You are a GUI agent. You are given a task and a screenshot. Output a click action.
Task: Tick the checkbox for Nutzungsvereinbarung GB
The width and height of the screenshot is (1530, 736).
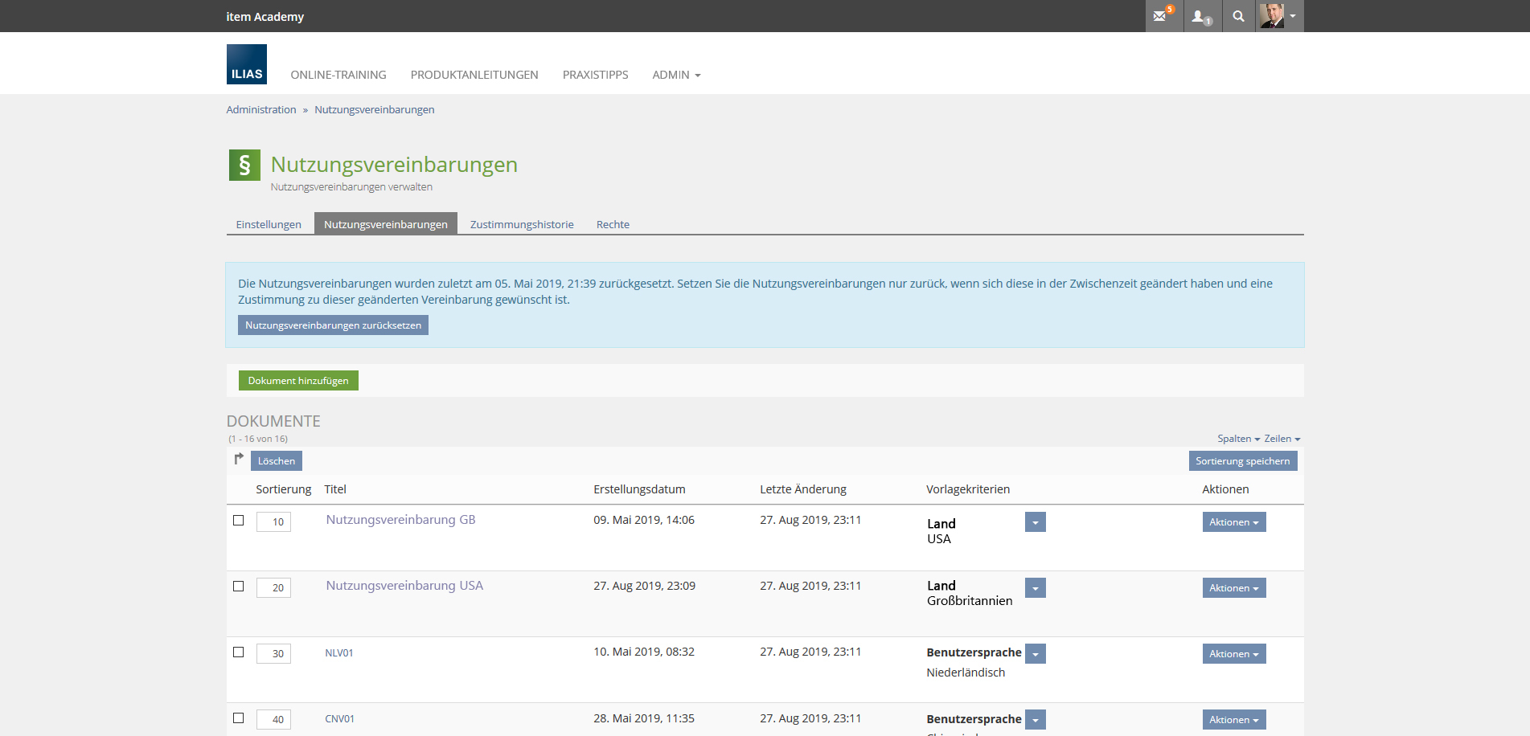click(x=239, y=520)
